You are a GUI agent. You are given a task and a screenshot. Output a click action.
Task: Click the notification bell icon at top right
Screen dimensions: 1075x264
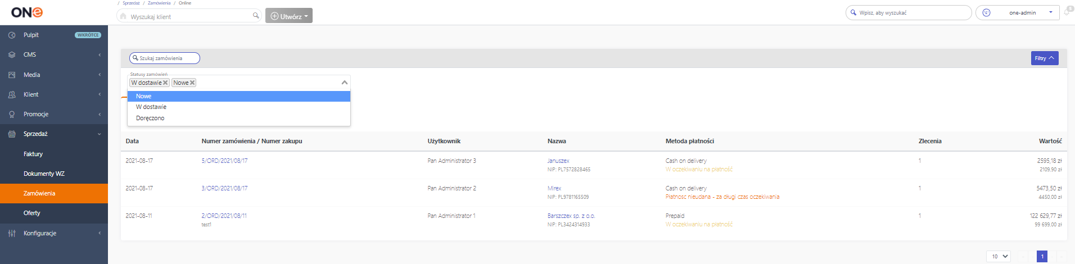pyautogui.click(x=1067, y=12)
